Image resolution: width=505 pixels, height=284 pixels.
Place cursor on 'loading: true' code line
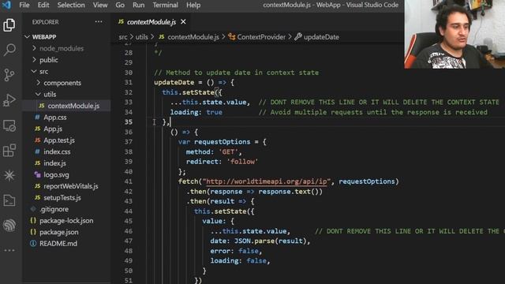pyautogui.click(x=196, y=112)
